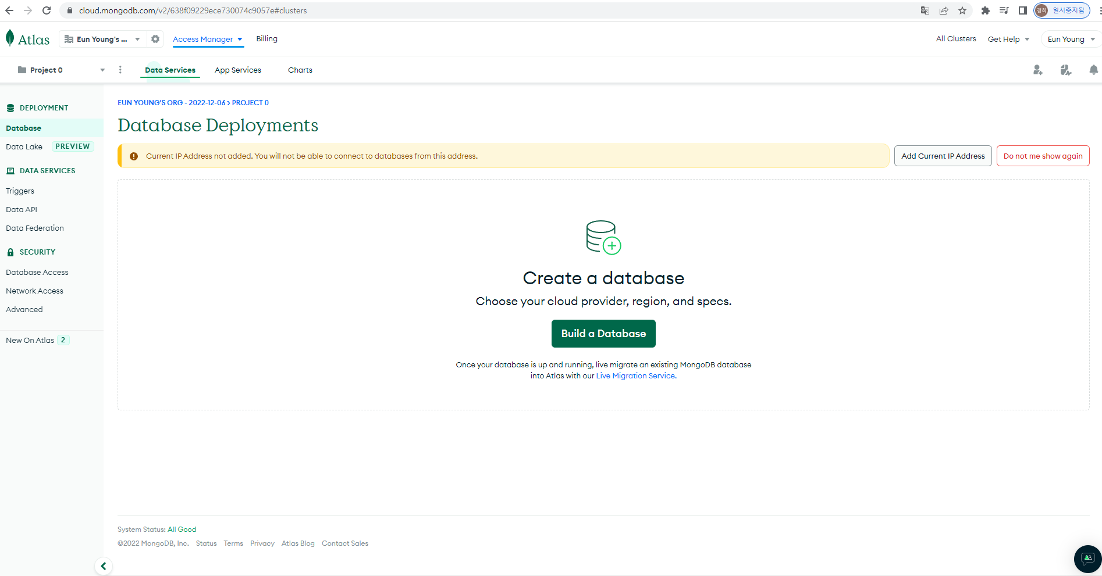Screen dimensions: 1102x576
Task: Click the invite user icon
Action: (1037, 70)
